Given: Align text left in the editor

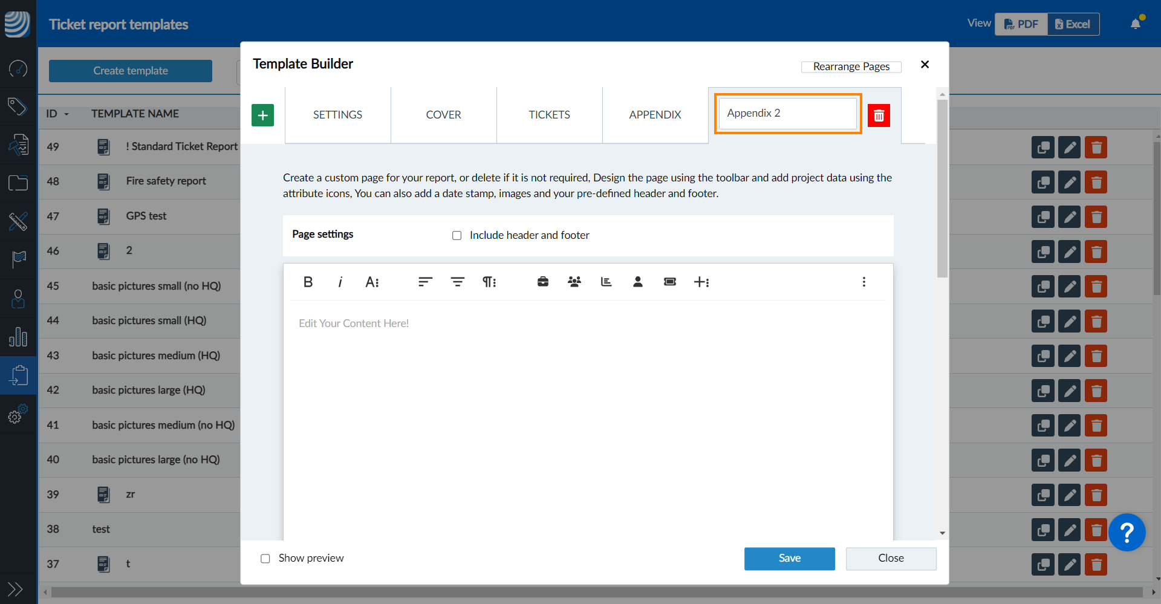Looking at the screenshot, I should [x=425, y=282].
